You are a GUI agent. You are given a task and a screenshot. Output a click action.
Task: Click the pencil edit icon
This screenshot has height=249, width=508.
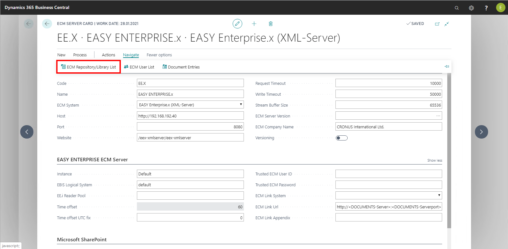click(237, 24)
